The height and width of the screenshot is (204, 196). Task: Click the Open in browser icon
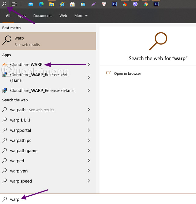click(x=108, y=73)
